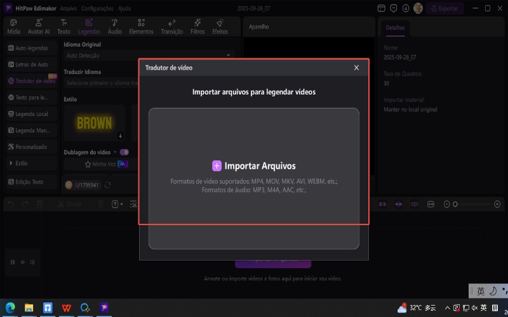
Task: Select the Detalhes tab
Action: pos(395,28)
